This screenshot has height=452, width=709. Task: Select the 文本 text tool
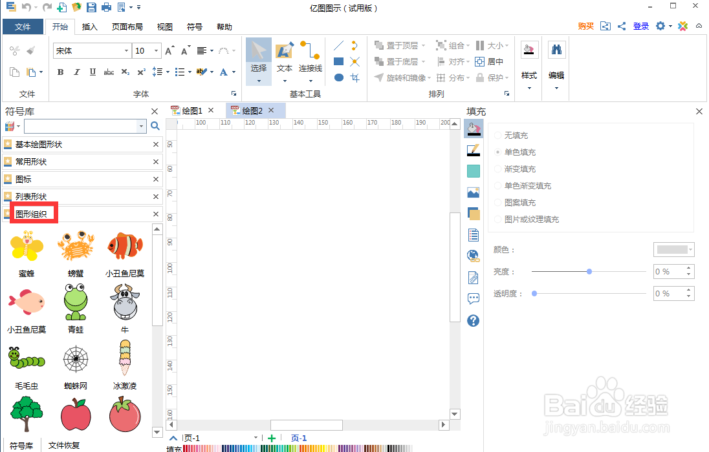click(285, 61)
